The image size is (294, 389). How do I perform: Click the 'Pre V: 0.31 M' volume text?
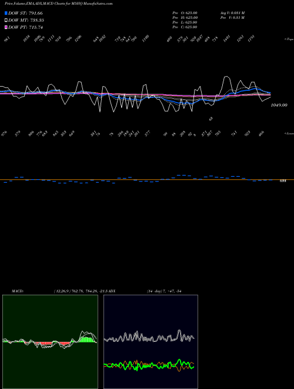pyautogui.click(x=233, y=18)
